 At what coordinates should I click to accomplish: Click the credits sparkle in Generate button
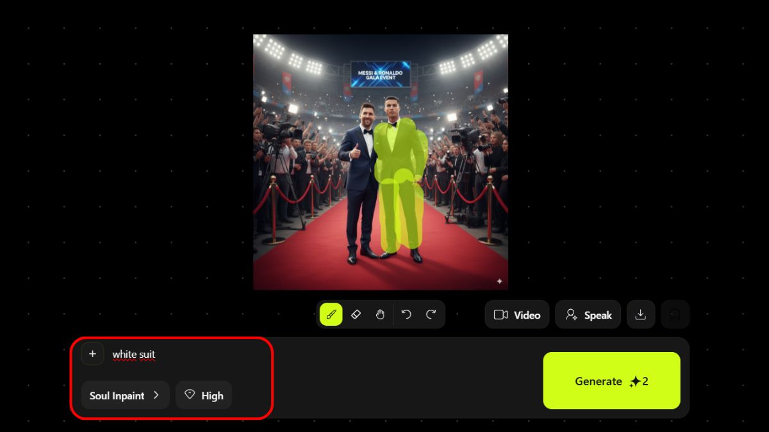coord(635,381)
